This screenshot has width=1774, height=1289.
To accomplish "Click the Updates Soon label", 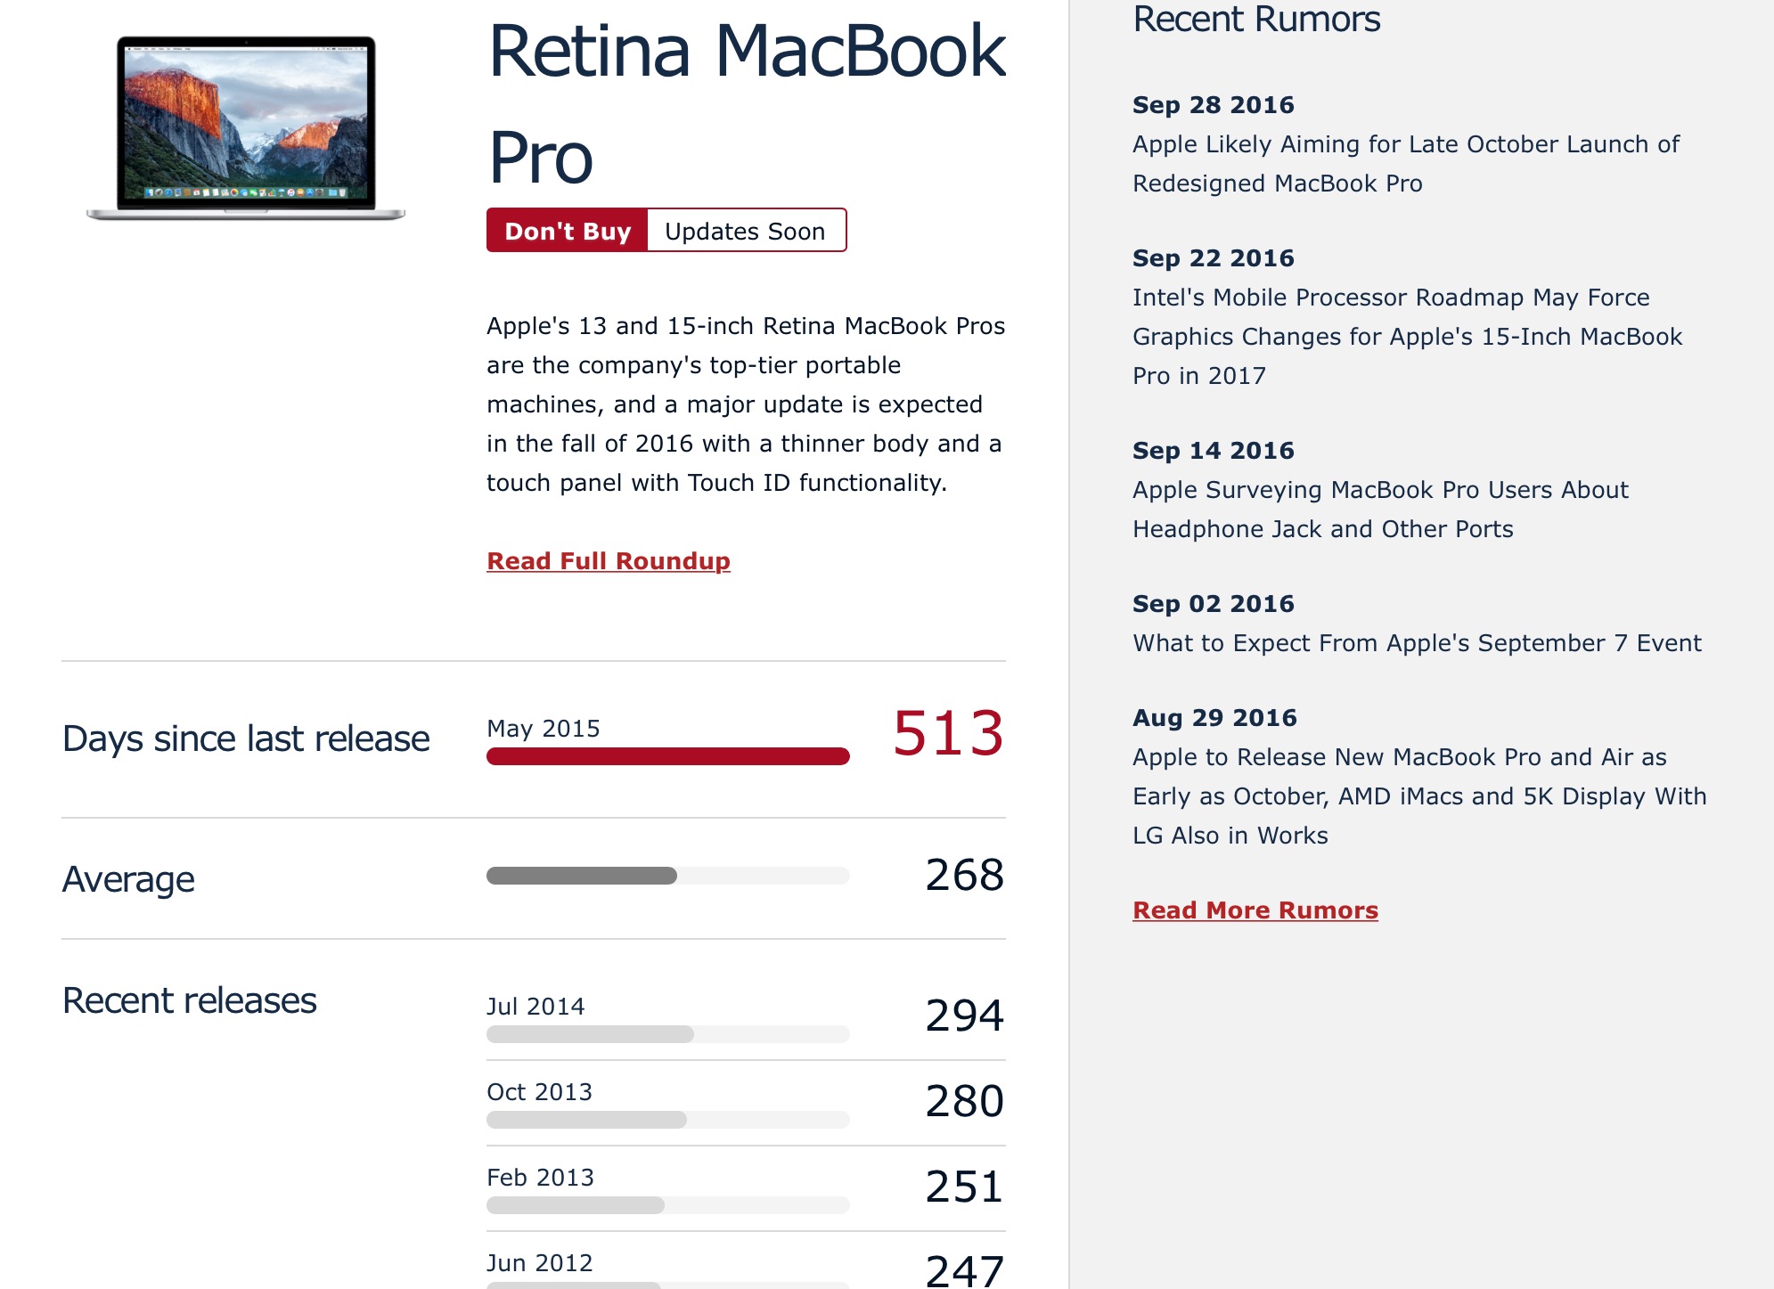I will point(745,231).
